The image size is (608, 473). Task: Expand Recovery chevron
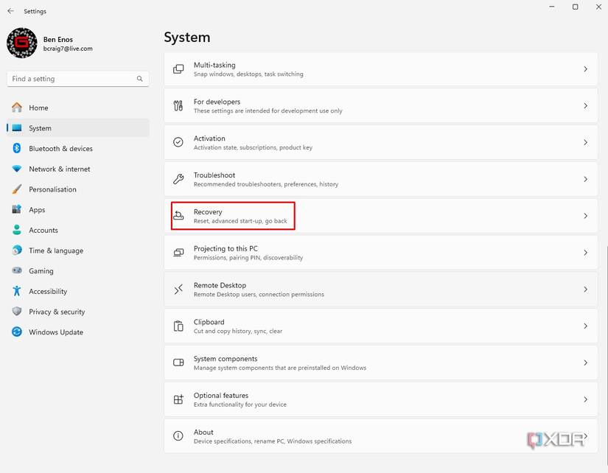pos(585,216)
